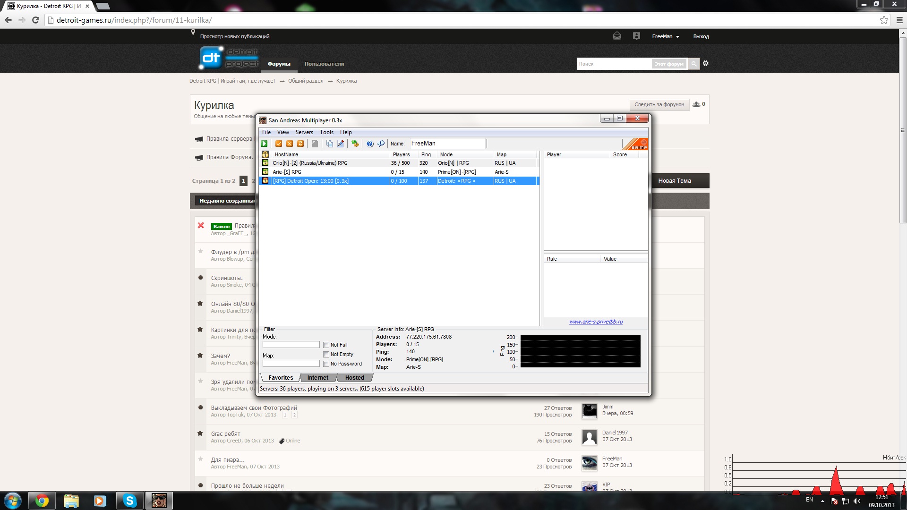Open Windows Explorer from the taskbar

[71, 501]
